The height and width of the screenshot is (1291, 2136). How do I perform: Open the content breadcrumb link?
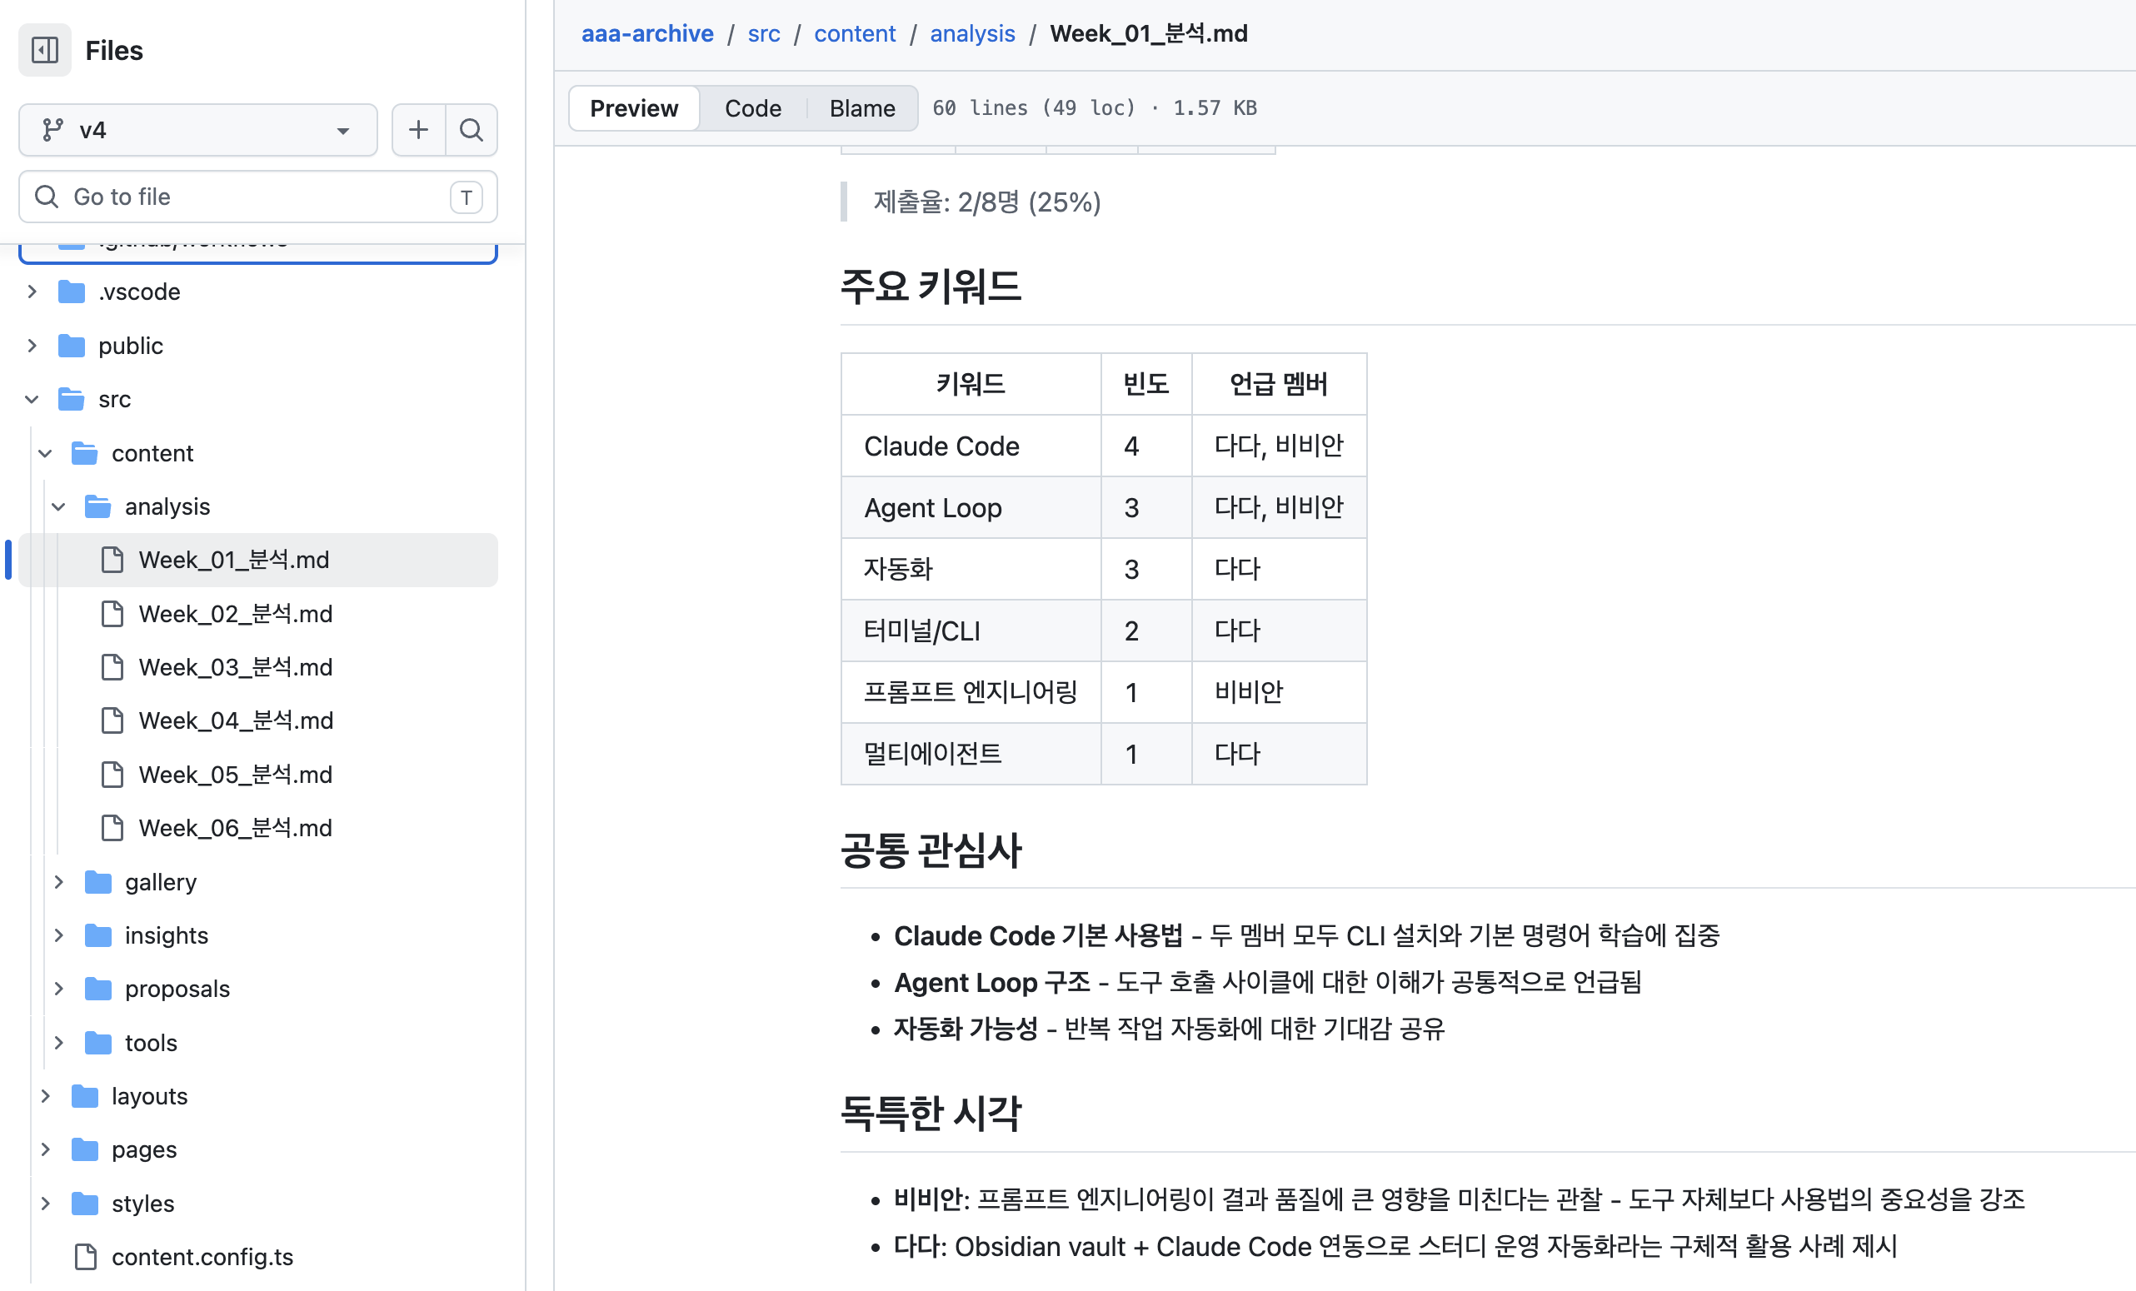[855, 34]
